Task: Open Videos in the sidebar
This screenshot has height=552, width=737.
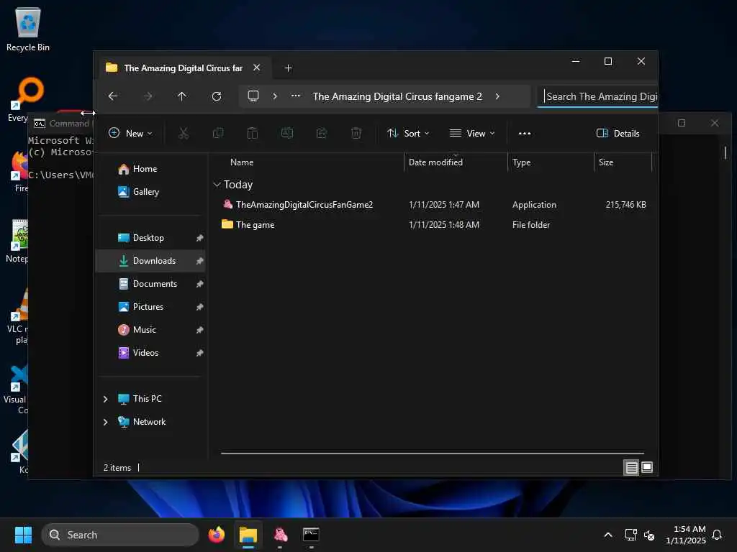Action: (145, 352)
